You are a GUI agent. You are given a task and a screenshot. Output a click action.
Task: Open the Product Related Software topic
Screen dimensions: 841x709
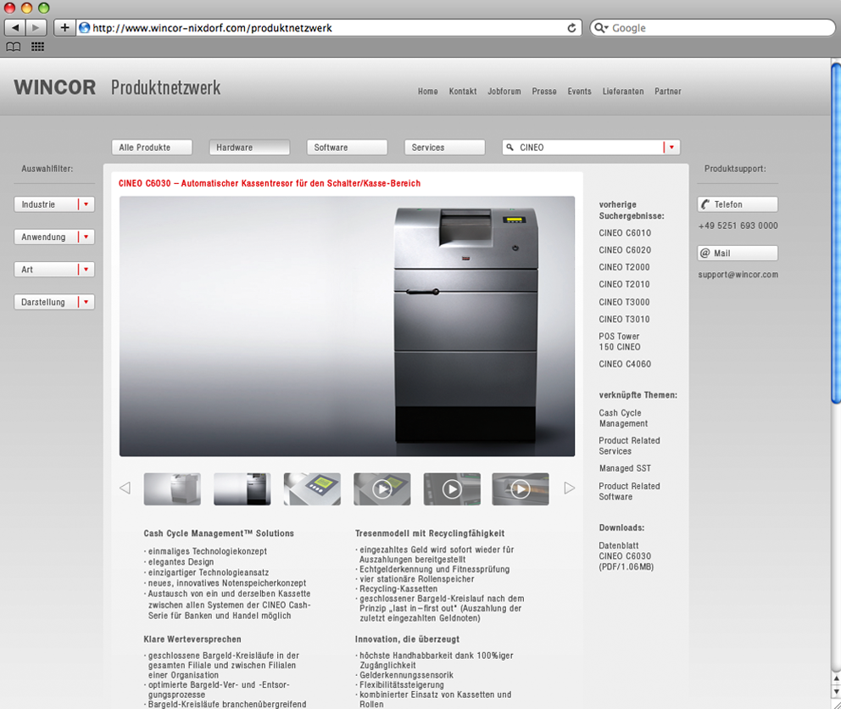(630, 492)
